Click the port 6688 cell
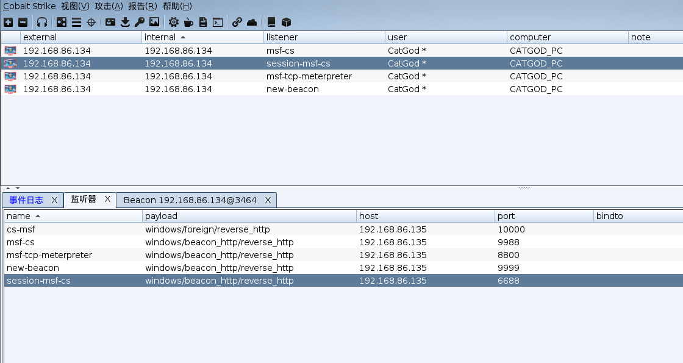The image size is (683, 363). click(x=509, y=281)
